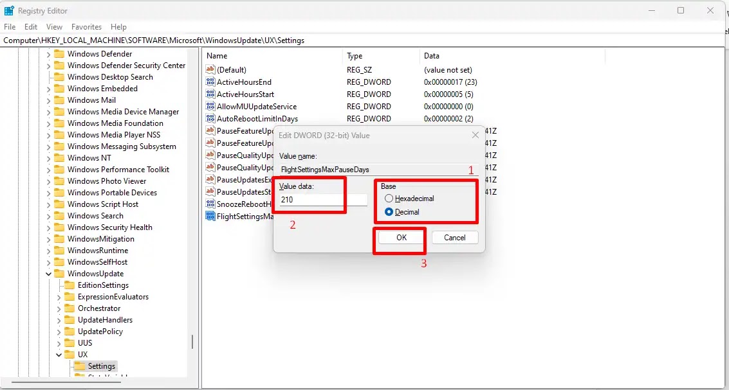This screenshot has height=390, width=729.
Task: Expand the Windows Script Host key
Action: (48, 204)
